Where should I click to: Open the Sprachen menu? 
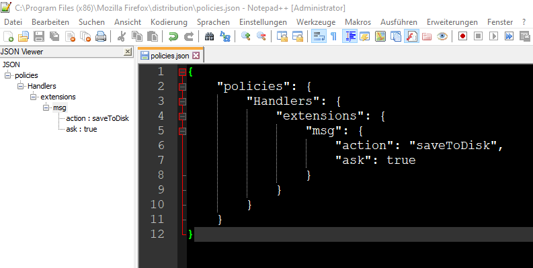213,22
